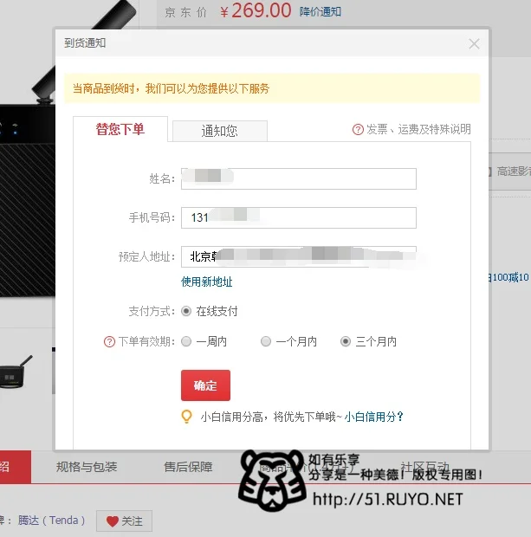Click the lightbulb tip icon below 确定
531x537 pixels.
[x=186, y=417]
